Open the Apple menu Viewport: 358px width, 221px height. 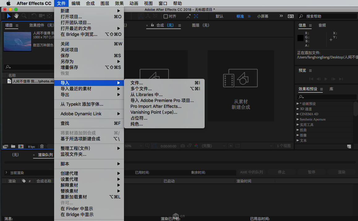(x=8, y=3)
